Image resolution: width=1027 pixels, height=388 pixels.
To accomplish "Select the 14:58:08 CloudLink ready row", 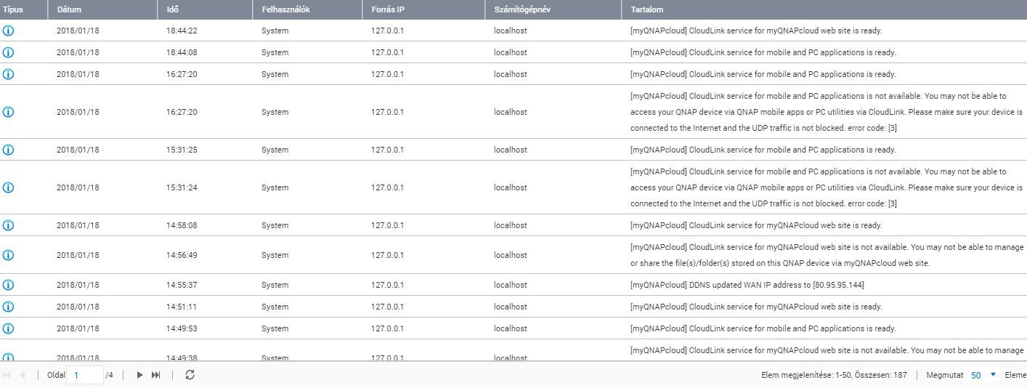I will pyautogui.click(x=513, y=225).
